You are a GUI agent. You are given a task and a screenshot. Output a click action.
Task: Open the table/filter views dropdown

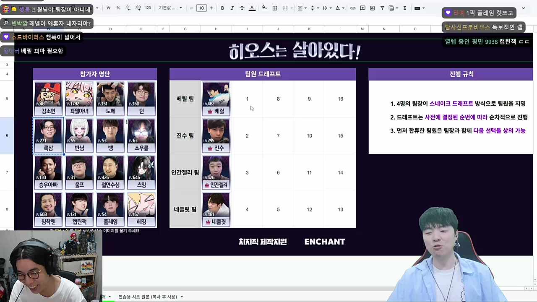pos(393,8)
